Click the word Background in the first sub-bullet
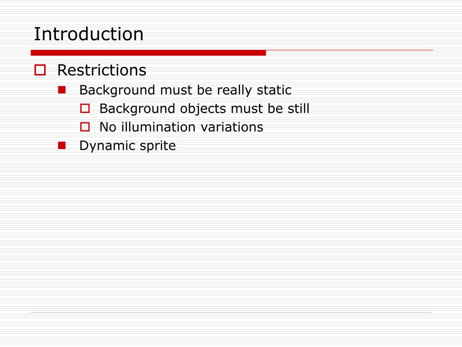 (117, 90)
